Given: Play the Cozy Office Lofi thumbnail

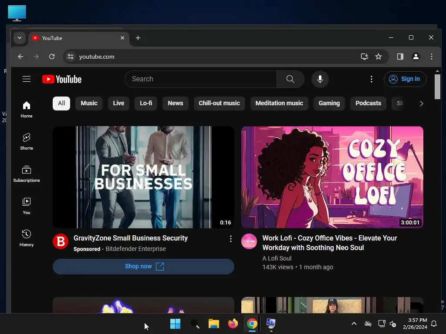Looking at the screenshot, I should click(332, 177).
